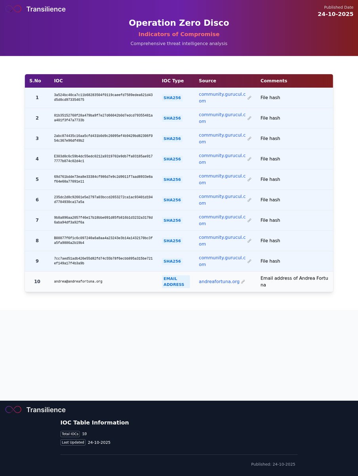Open community.gurucul.com link in row 5
The width and height of the screenshot is (358, 476).
click(222, 179)
